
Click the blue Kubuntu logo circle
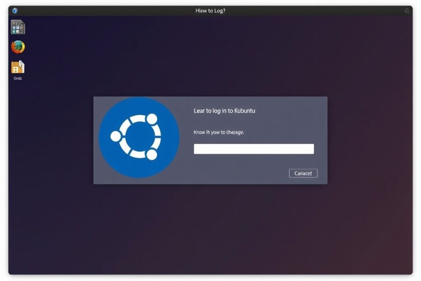point(139,137)
